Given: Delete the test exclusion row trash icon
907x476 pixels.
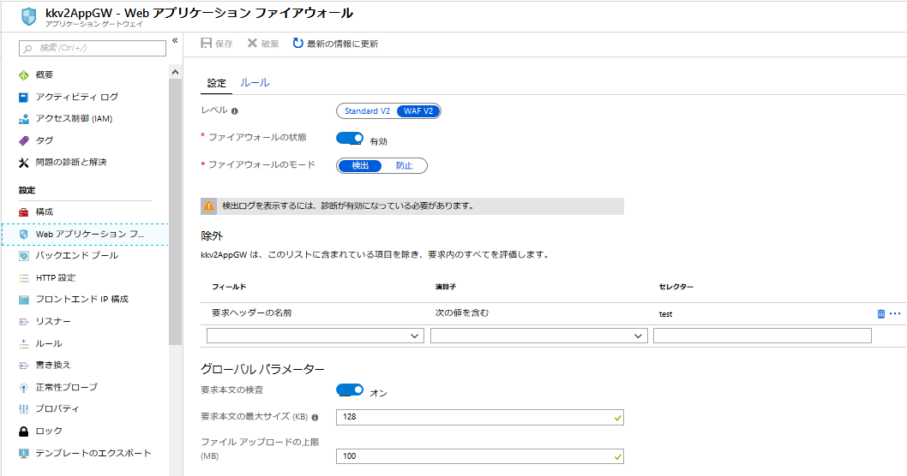Looking at the screenshot, I should point(881,313).
